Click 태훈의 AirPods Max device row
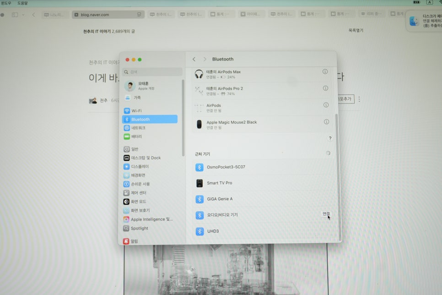 pyautogui.click(x=264, y=74)
